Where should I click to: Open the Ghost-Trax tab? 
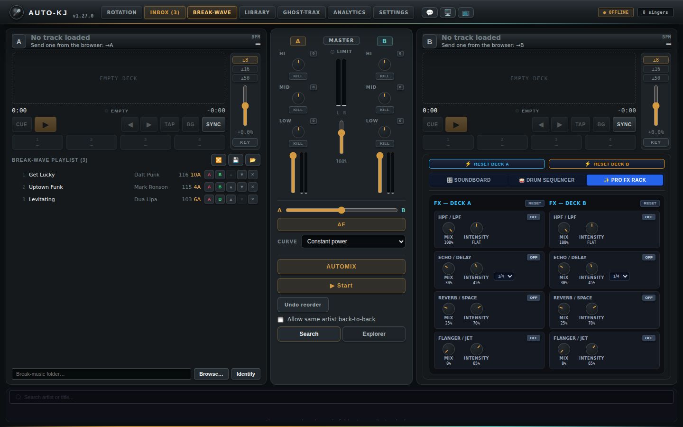click(302, 13)
